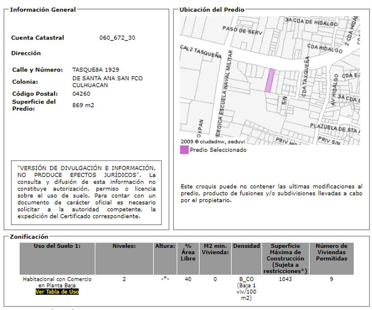This screenshot has width=372, height=310.
Task: Click the CALZ TASQUEÑA street label on map
Action: 201,51
